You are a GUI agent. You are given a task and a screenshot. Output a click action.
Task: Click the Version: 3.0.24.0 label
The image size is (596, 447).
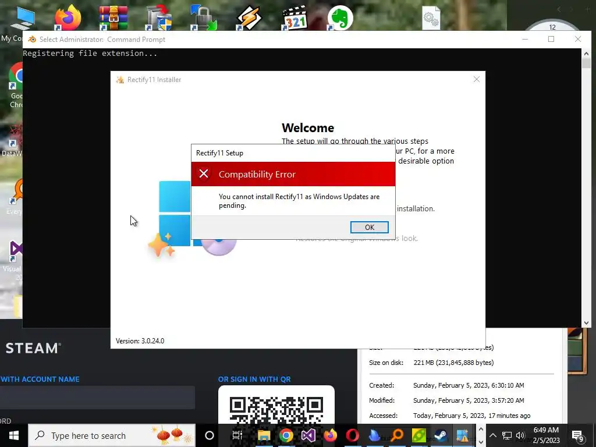point(140,341)
